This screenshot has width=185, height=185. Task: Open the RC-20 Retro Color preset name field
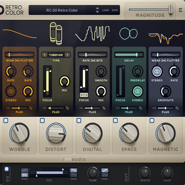[62, 10]
